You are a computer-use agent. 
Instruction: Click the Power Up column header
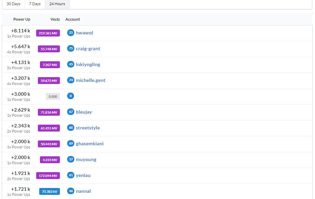coord(22,19)
